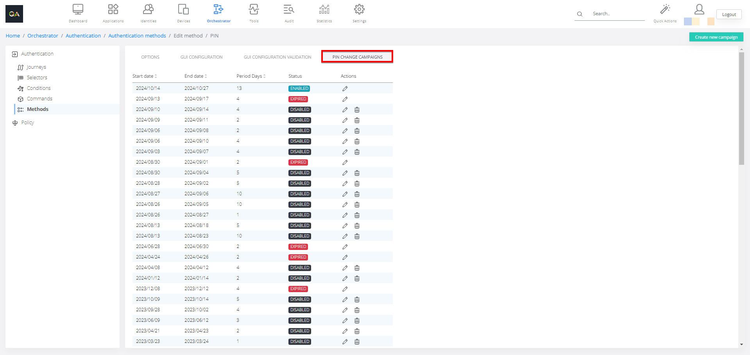Edit the expired campaign starting 2024/06/28
This screenshot has width=750, height=355.
coord(345,247)
